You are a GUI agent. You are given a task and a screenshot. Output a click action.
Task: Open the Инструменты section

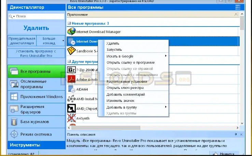[36, 145]
